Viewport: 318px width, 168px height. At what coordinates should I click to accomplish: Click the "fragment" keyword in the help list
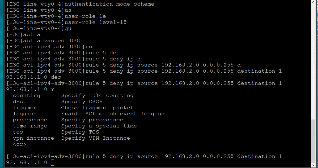pos(26,108)
